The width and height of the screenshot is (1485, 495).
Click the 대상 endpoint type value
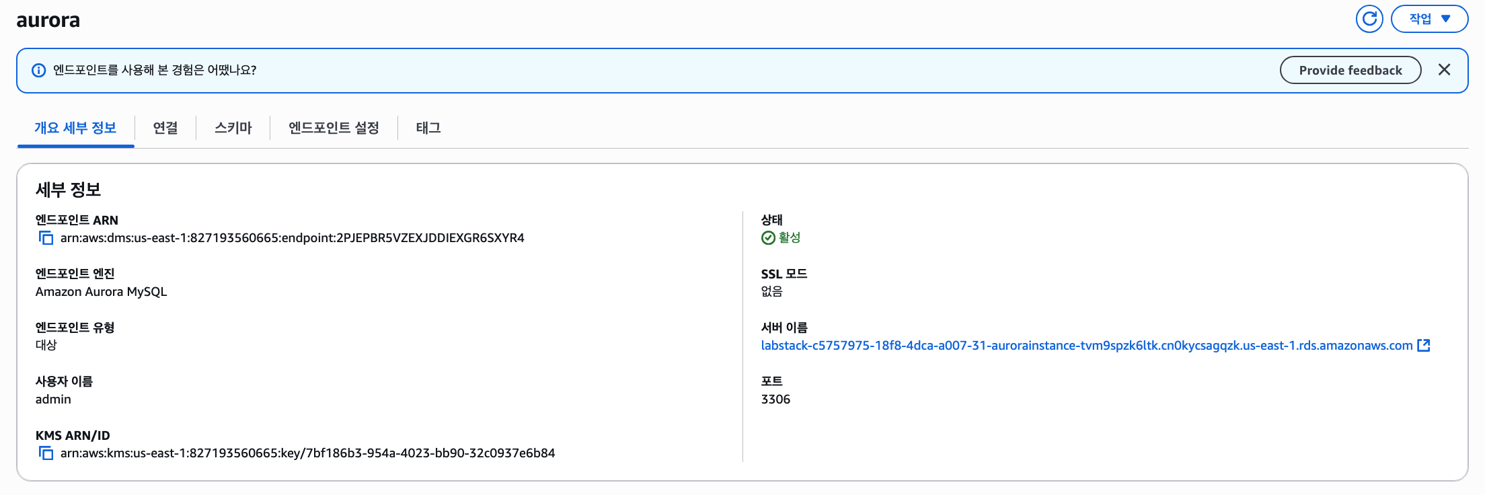[x=46, y=345]
